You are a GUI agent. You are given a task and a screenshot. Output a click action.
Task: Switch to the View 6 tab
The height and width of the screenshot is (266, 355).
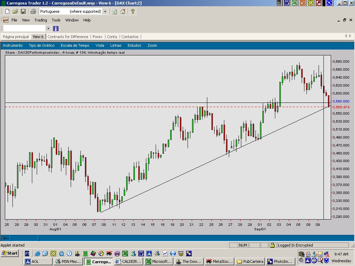point(38,37)
